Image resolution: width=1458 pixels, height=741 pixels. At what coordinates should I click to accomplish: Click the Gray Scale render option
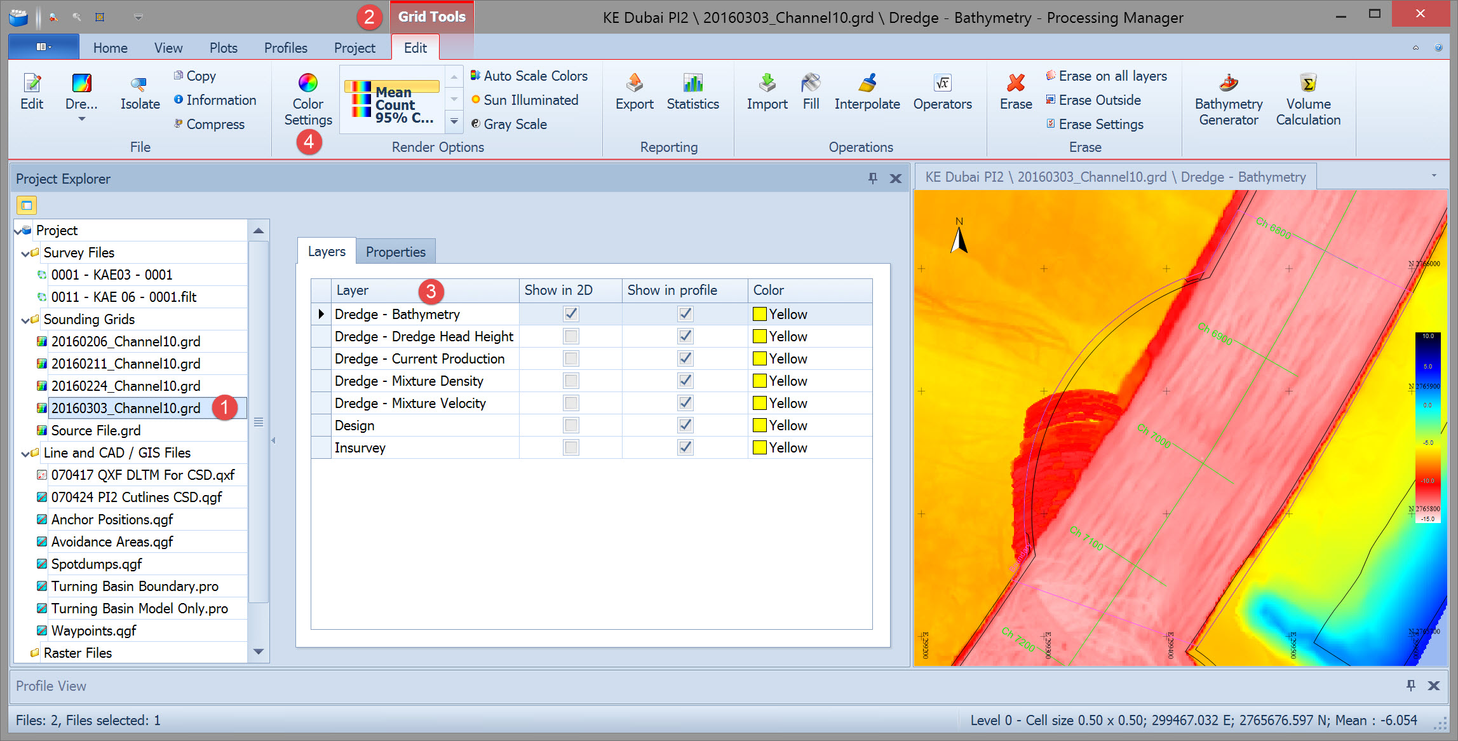515,124
